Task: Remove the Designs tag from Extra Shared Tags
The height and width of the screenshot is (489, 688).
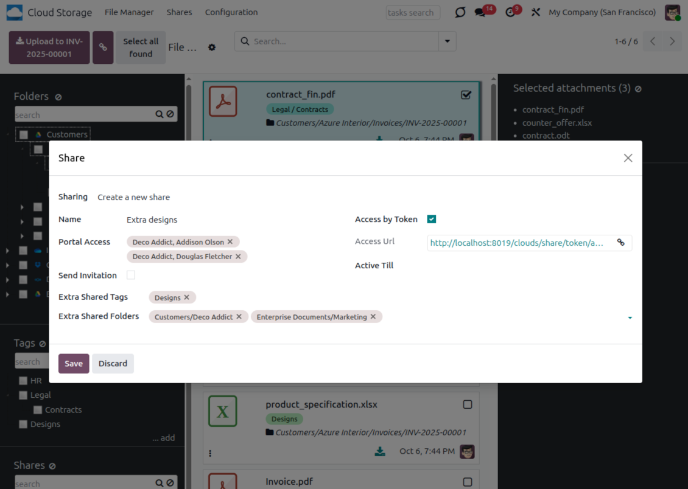Action: pos(187,297)
